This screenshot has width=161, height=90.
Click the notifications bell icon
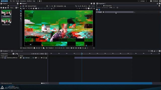coord(39,1)
